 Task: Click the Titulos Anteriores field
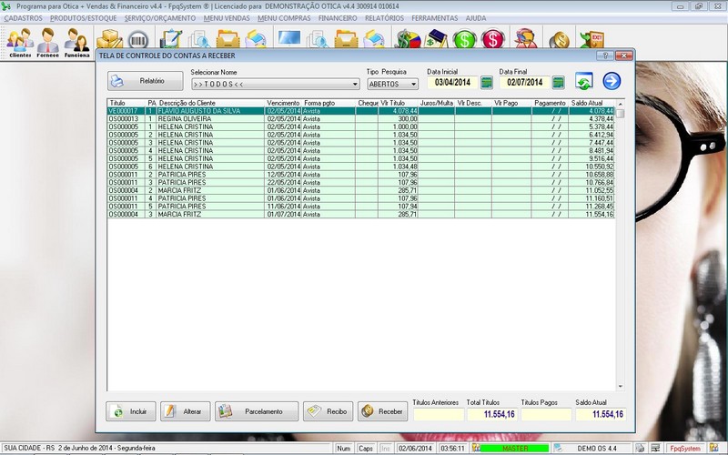point(439,414)
